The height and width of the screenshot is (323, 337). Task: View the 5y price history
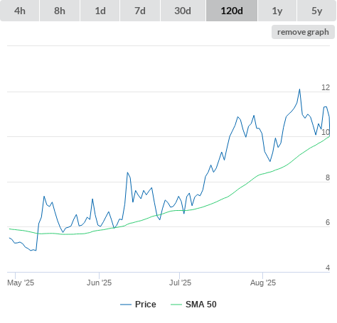point(317,11)
